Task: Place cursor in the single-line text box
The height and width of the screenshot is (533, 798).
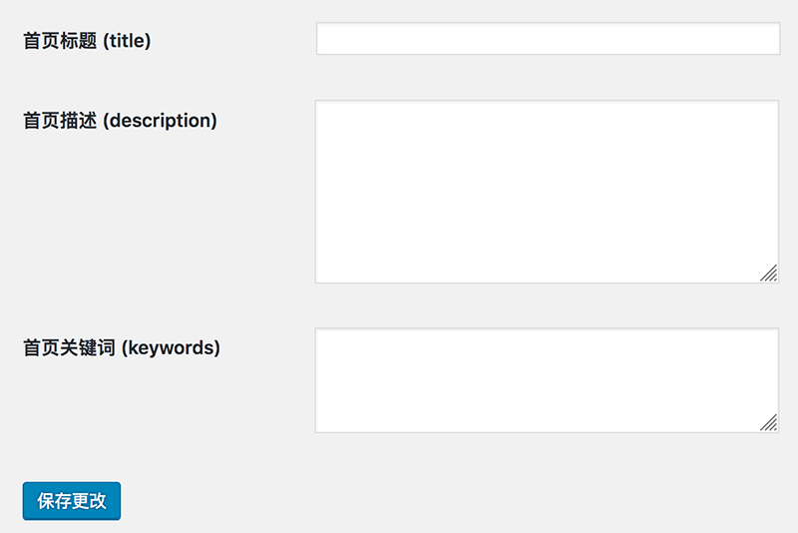Action: tap(547, 39)
